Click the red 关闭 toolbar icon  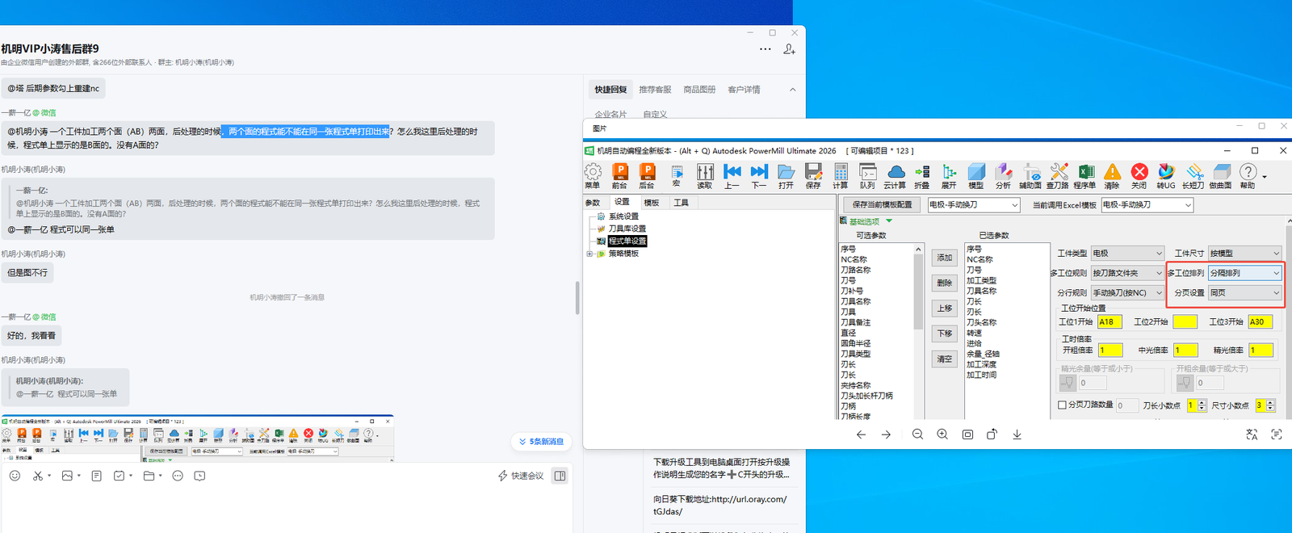[x=1139, y=175]
